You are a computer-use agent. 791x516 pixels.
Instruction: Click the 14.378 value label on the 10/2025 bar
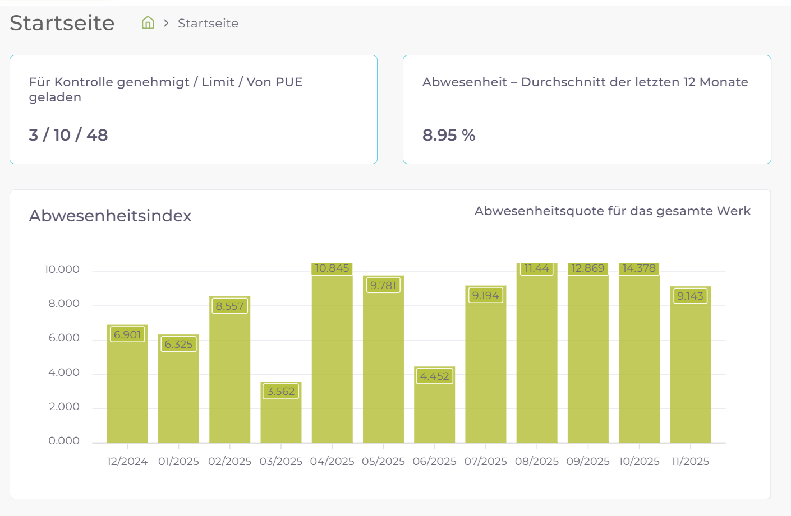tap(639, 268)
